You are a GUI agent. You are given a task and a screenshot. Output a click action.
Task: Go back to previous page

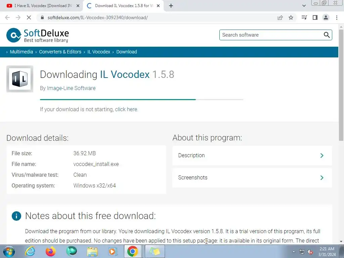[7, 17]
